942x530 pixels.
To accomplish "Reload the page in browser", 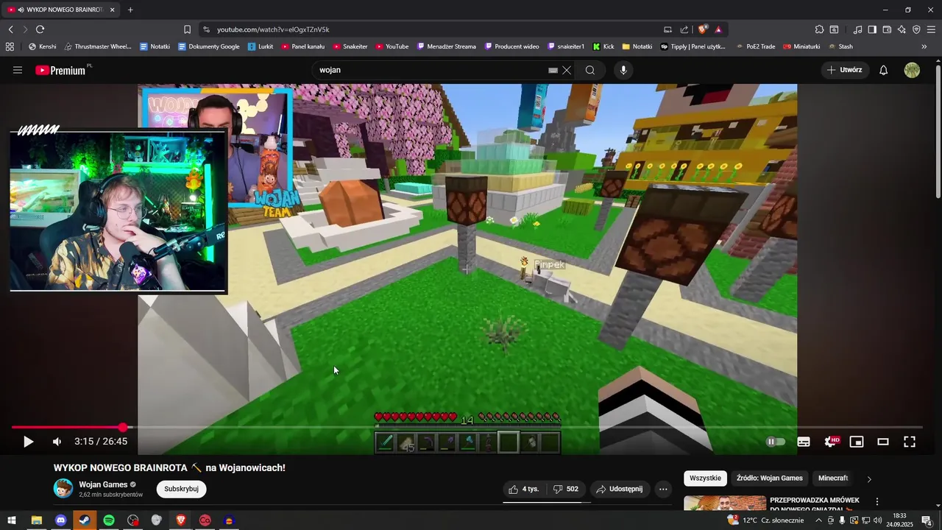I will click(x=40, y=29).
